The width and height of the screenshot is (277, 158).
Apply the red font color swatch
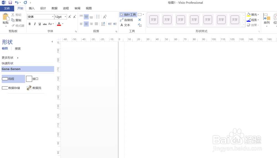click(59, 24)
